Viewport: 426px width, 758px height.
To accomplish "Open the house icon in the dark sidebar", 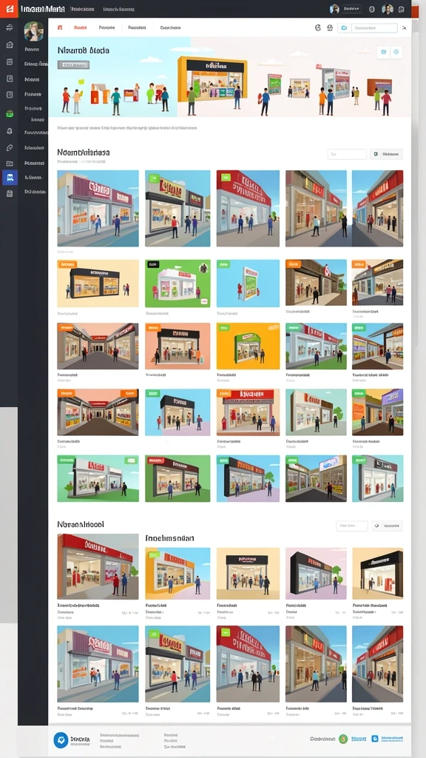I will click(9, 45).
